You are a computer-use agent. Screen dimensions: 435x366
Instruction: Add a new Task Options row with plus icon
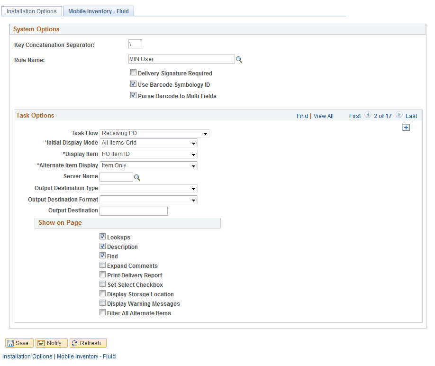[x=406, y=128]
